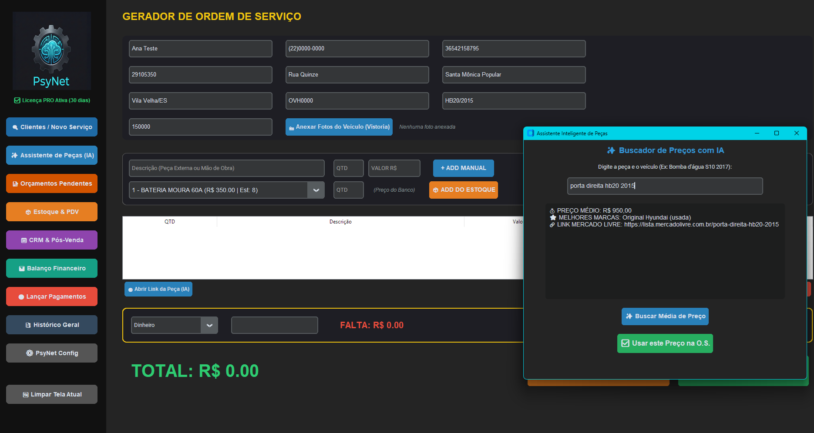Viewport: 814px width, 433px height.
Task: Open Histórico Geral
Action: [52, 325]
